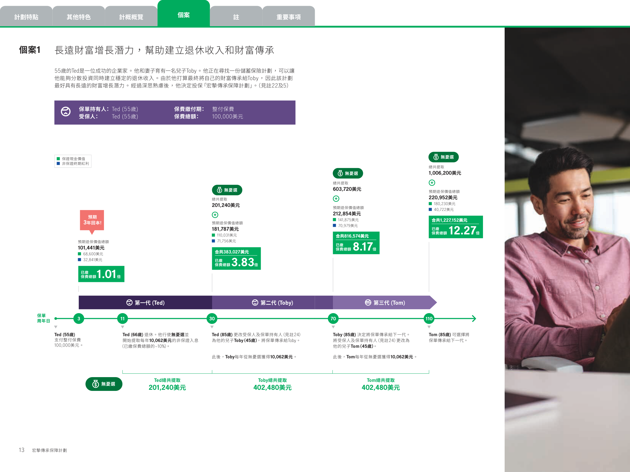Select policy anniversary marker 30
The height and width of the screenshot is (472, 630).
coord(212,319)
